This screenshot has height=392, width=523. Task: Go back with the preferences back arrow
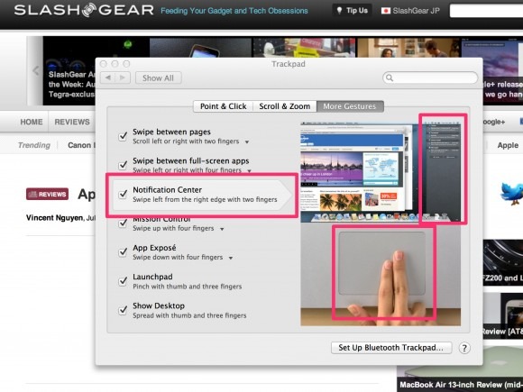107,78
